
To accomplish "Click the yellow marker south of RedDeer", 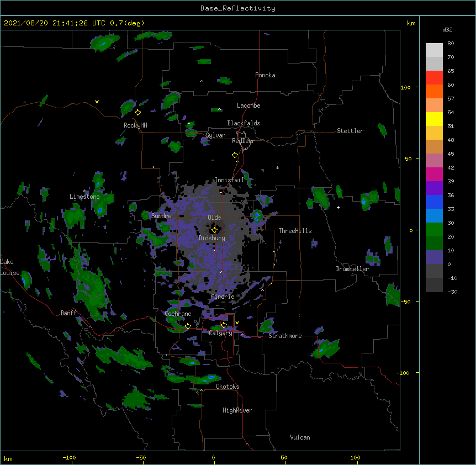I will [x=235, y=155].
